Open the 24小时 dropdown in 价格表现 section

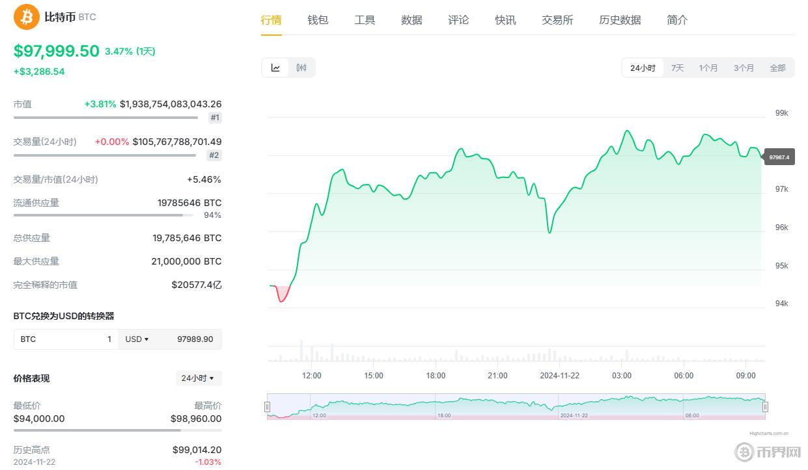pos(199,378)
